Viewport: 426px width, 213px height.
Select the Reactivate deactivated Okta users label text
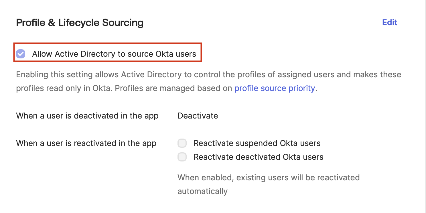tap(258, 157)
